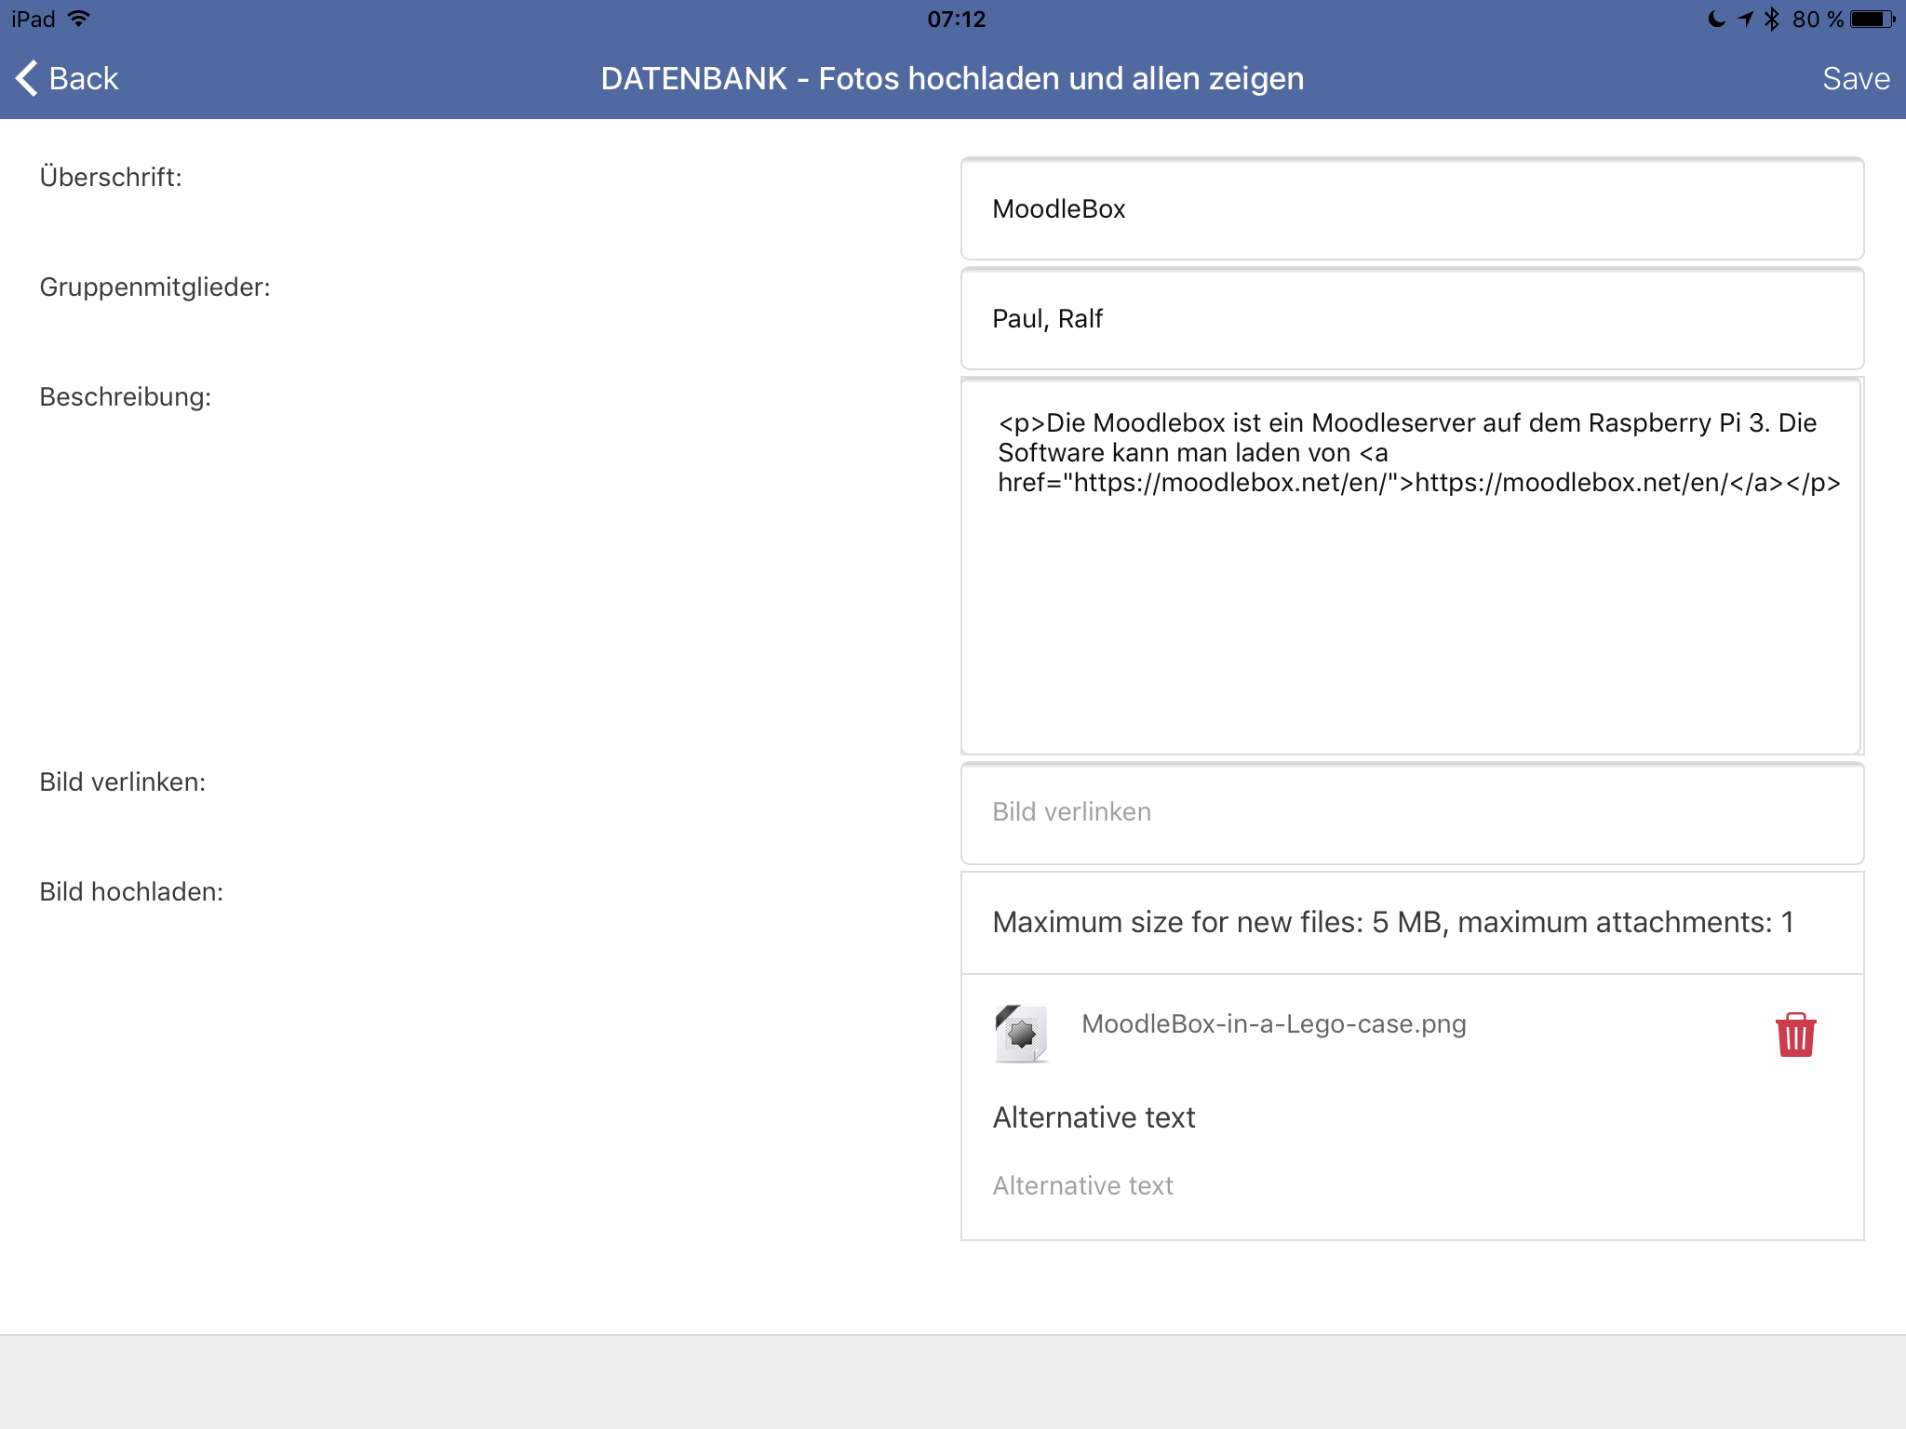Tap the Bluetooth status icon
Viewport: 1906px width, 1429px height.
[1772, 19]
